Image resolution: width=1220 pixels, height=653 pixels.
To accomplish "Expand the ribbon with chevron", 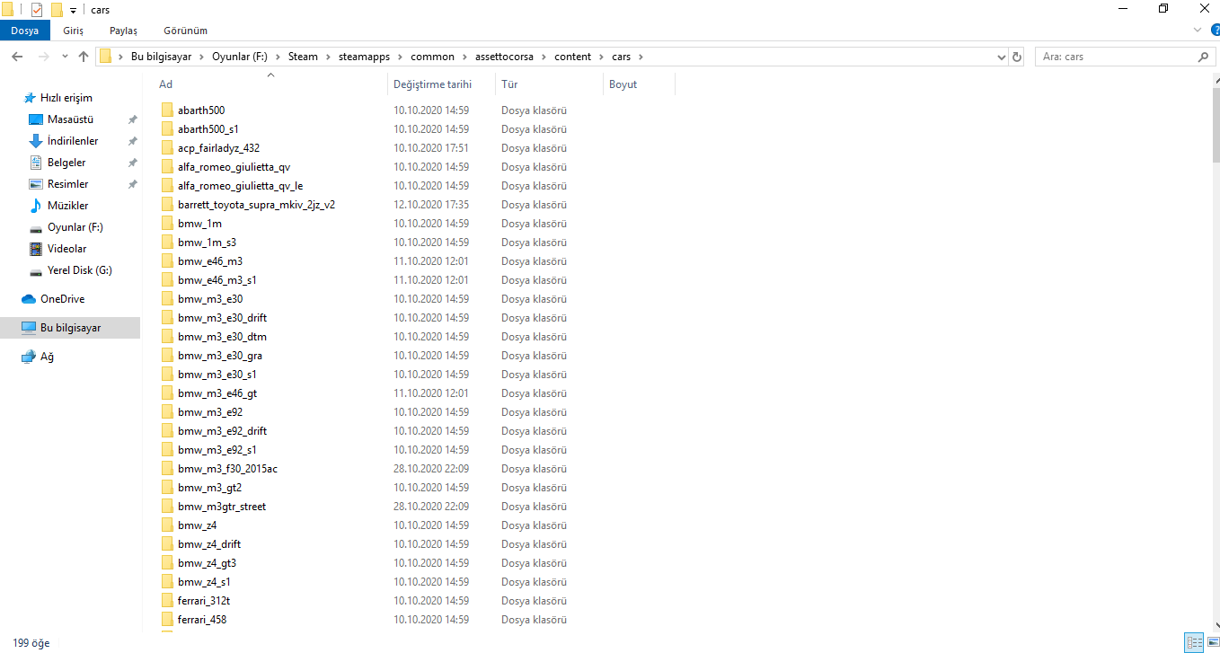I will coord(1197,30).
